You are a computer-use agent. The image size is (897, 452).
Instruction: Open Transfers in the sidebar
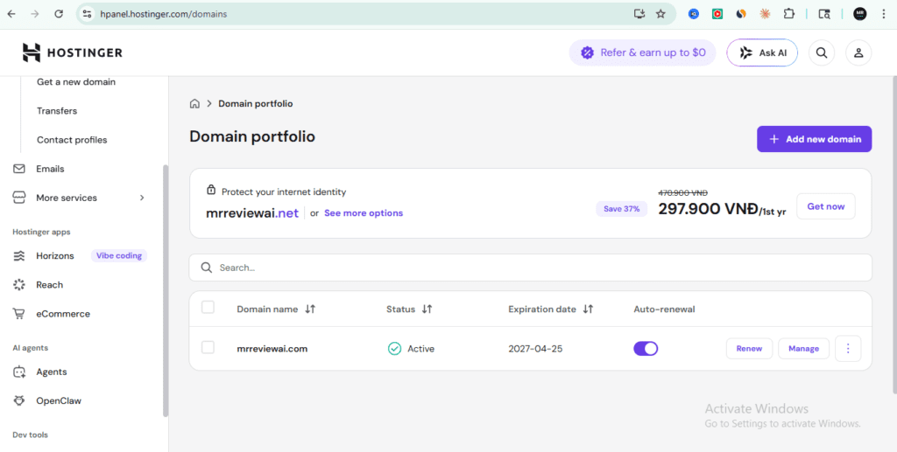point(57,111)
